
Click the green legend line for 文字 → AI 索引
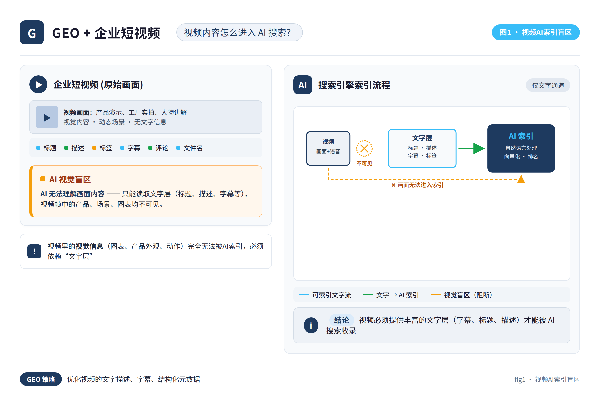click(x=368, y=295)
